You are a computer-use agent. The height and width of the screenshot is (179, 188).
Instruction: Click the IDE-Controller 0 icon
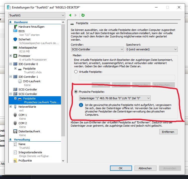(15, 64)
